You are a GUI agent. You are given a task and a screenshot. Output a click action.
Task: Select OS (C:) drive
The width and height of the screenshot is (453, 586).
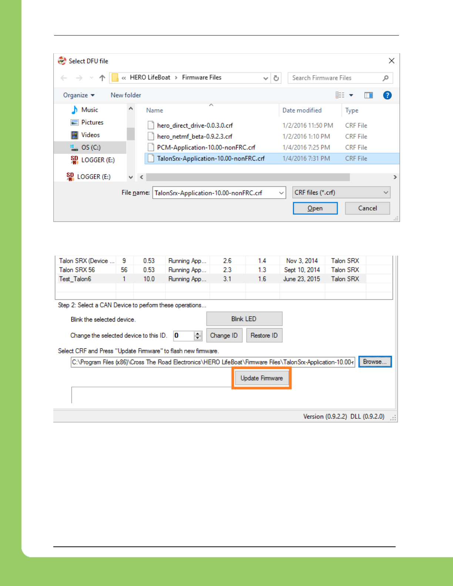pyautogui.click(x=90, y=148)
